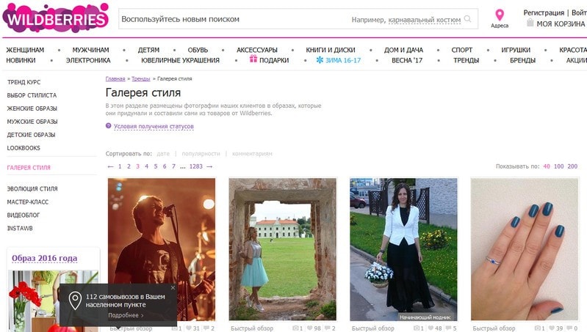
Task: Open photo of hand with blue nails
Action: click(x=525, y=249)
